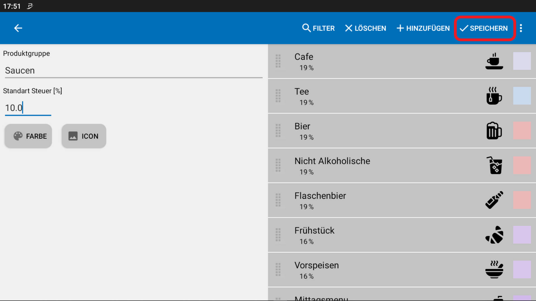Delete the group using LÖSCHEN
536x301 pixels.
365,28
